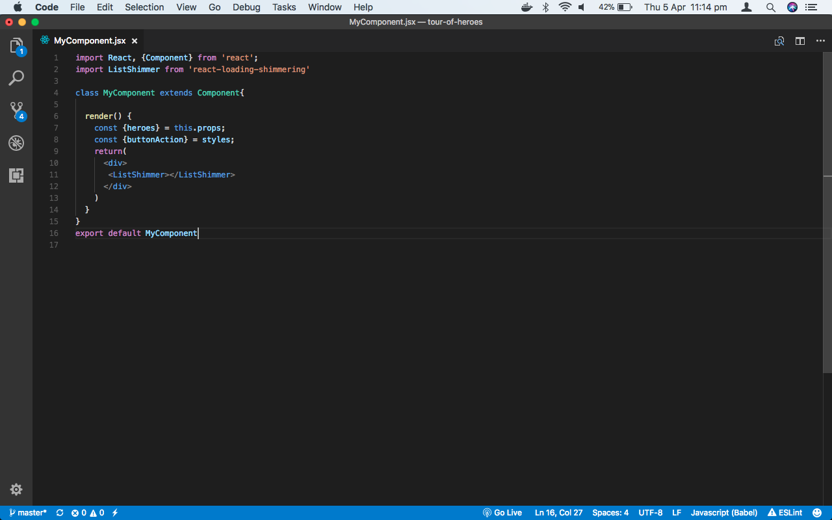Open the Code application menu
This screenshot has width=832, height=520.
pyautogui.click(x=47, y=7)
